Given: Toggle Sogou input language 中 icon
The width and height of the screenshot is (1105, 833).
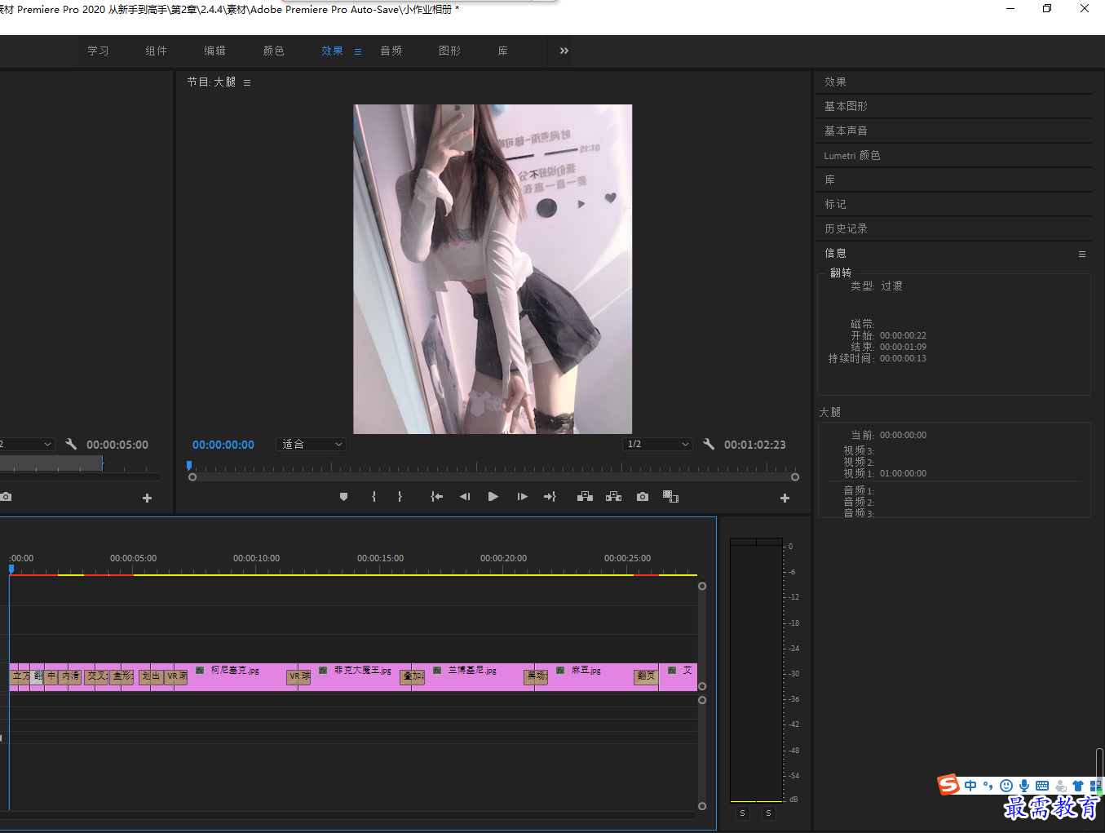Looking at the screenshot, I should coord(970,786).
